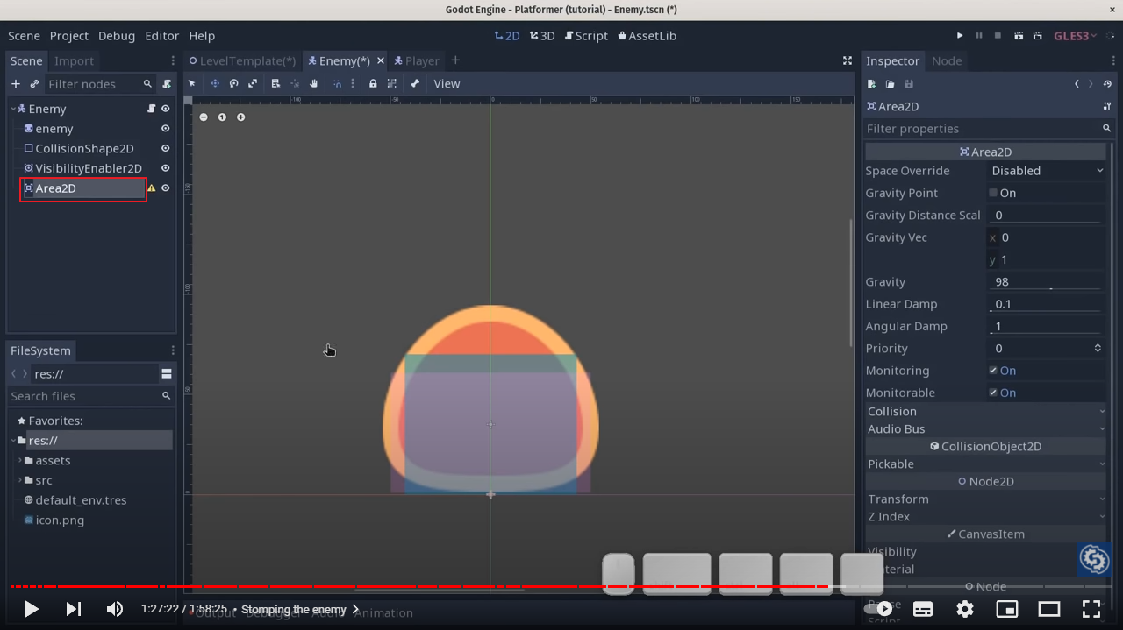The height and width of the screenshot is (630, 1123).
Task: Click the instance scene chain-link icon
Action: [x=34, y=84]
